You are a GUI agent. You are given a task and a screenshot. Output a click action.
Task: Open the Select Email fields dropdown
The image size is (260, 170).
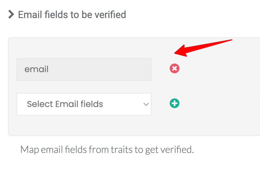[x=84, y=104]
